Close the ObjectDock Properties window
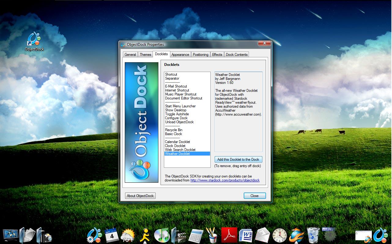This screenshot has height=244, width=392. (264, 43)
